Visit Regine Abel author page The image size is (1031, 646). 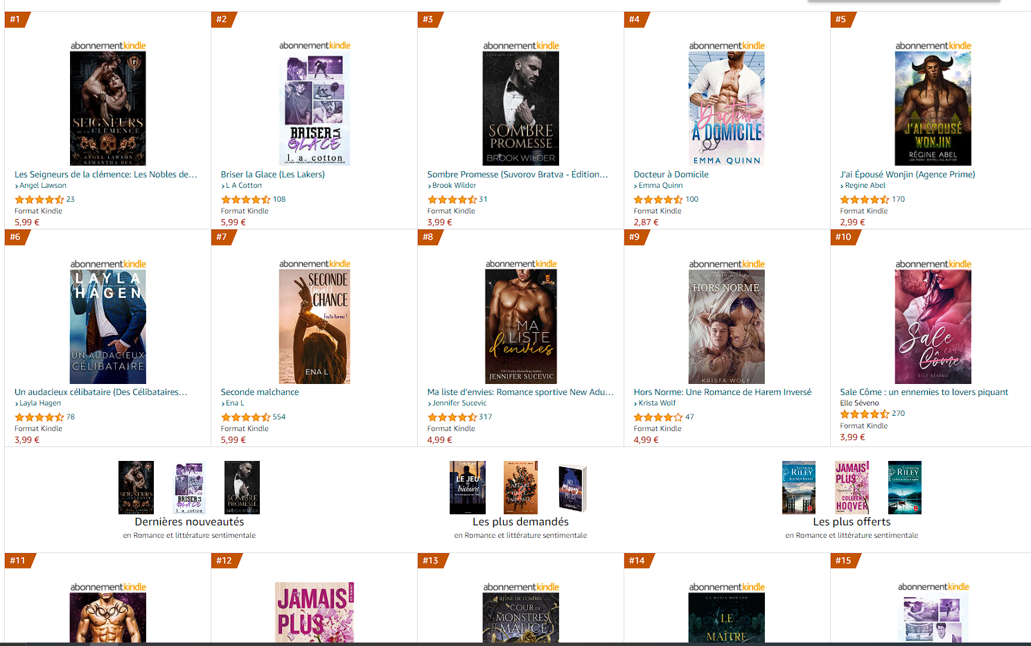[865, 186]
